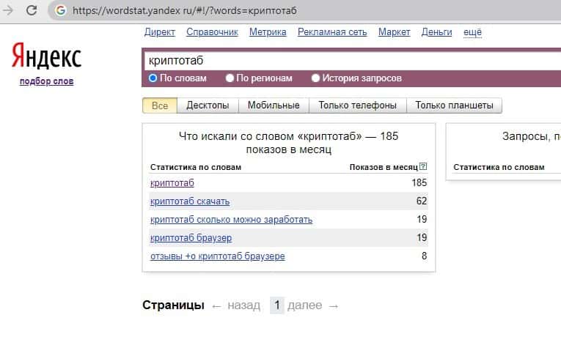Viewport: 561px width, 345px height.
Task: Open the Рекламная сеть link
Action: (x=332, y=32)
